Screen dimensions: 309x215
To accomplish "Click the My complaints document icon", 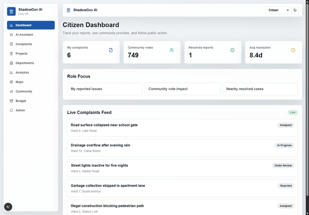I will [110, 50].
